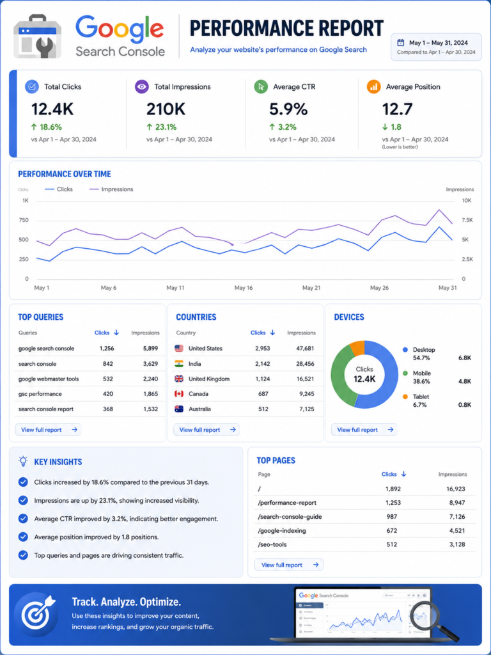Click the lightbulb icon next to Key Insights
This screenshot has height=655, width=491.
(24, 461)
